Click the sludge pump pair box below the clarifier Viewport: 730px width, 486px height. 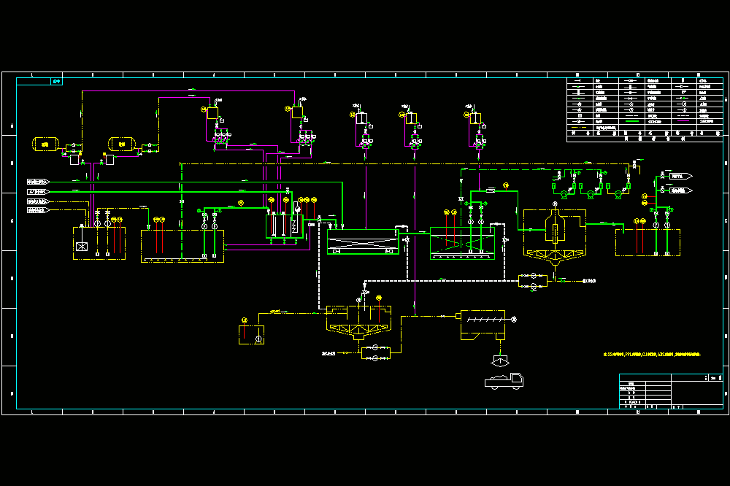coord(533,281)
